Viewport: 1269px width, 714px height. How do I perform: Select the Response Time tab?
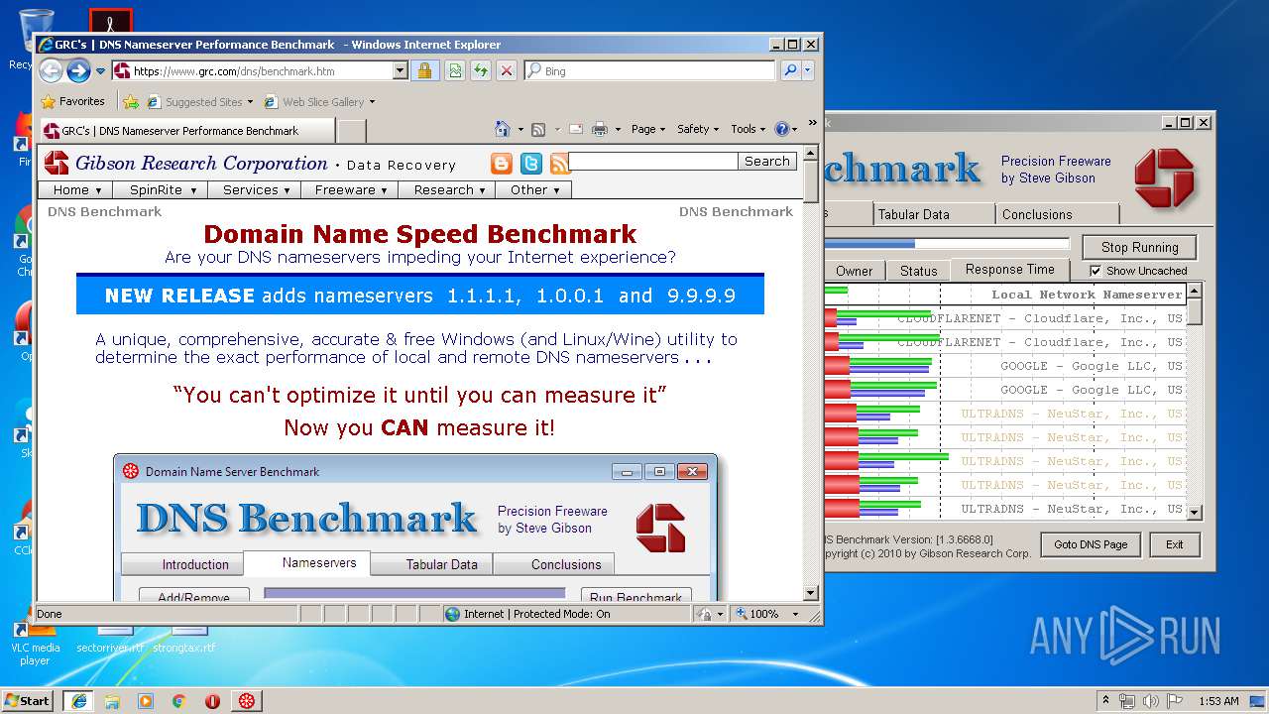coord(1009,269)
